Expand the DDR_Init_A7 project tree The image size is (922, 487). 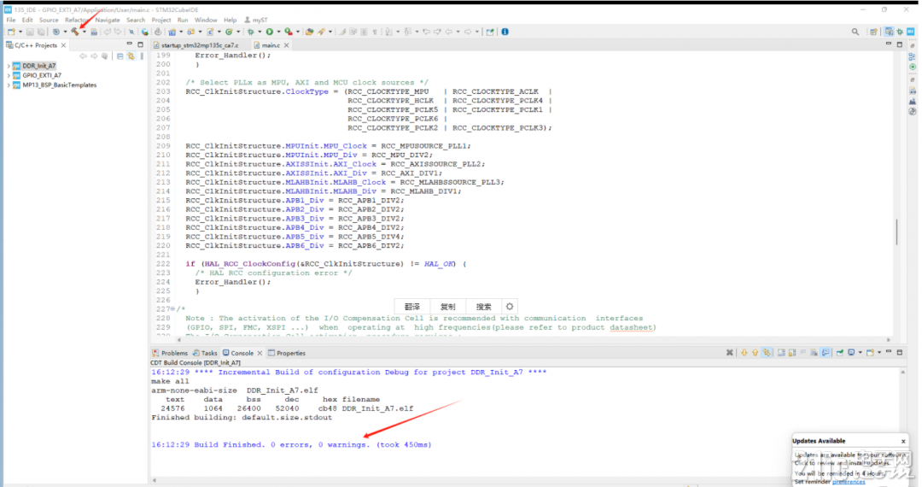[x=9, y=66]
